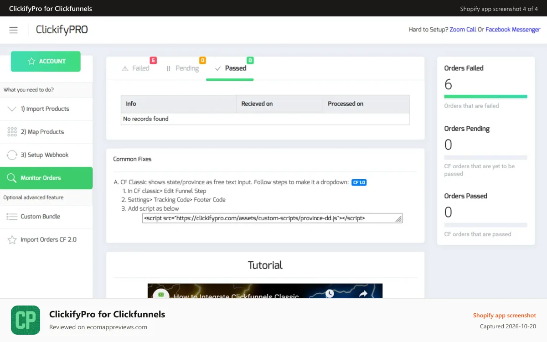Open the Facebook Messenger link
The height and width of the screenshot is (342, 547).
click(513, 30)
